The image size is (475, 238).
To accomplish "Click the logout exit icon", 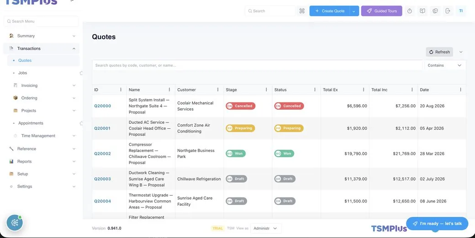I will click(x=448, y=11).
